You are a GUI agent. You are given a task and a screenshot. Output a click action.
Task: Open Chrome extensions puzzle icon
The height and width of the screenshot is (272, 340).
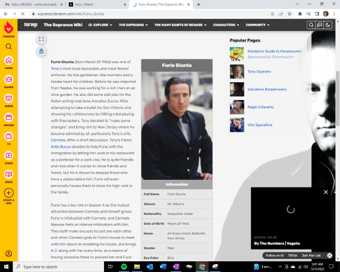point(300,14)
